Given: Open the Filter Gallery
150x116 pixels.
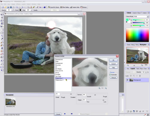Looking at the screenshot, I should (x=65, y=7).
